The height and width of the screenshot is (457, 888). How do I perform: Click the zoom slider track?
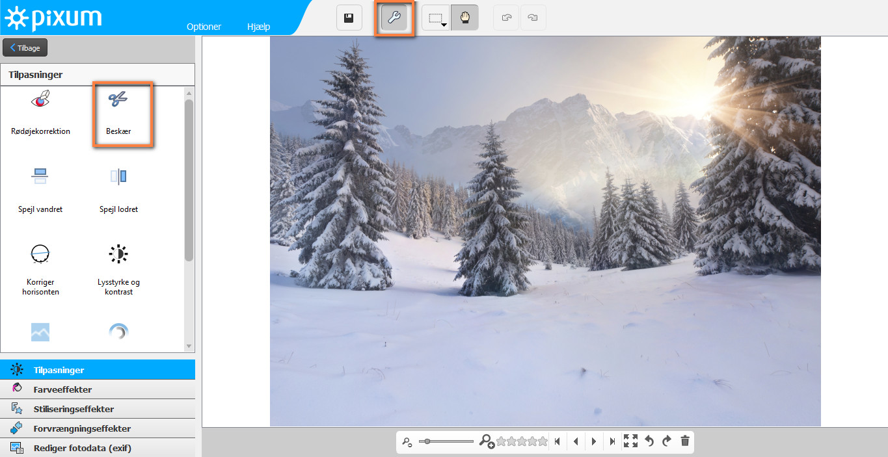[x=449, y=441]
